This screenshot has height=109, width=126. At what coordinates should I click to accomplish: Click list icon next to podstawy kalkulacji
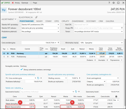coord(41,78)
